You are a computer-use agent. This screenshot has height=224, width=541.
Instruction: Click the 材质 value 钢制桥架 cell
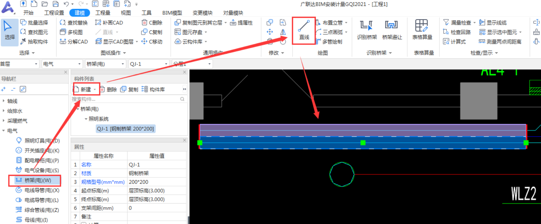157,173
